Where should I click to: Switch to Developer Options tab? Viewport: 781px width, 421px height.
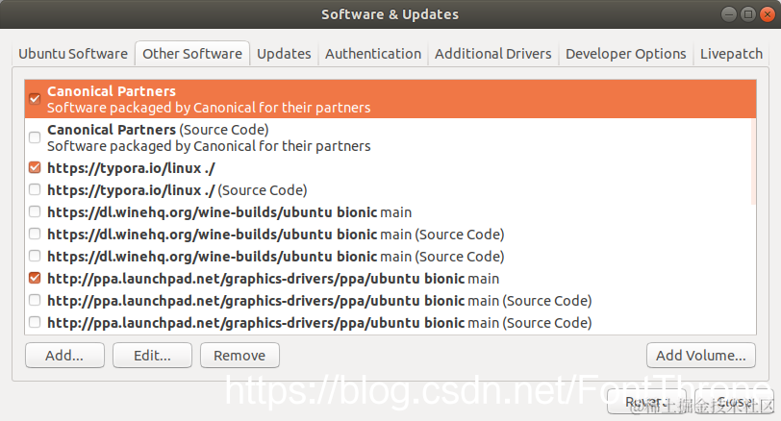pyautogui.click(x=625, y=53)
